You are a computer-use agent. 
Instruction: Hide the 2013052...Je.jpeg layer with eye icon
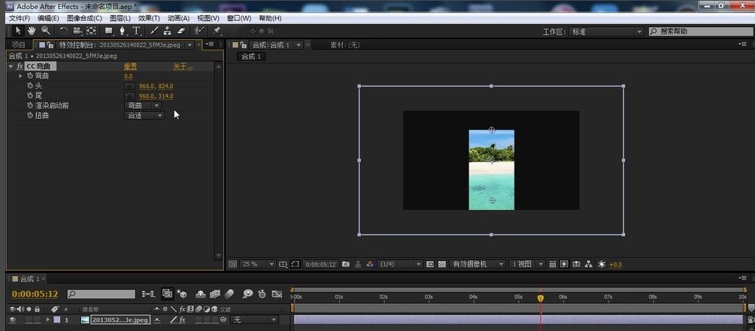[12, 320]
